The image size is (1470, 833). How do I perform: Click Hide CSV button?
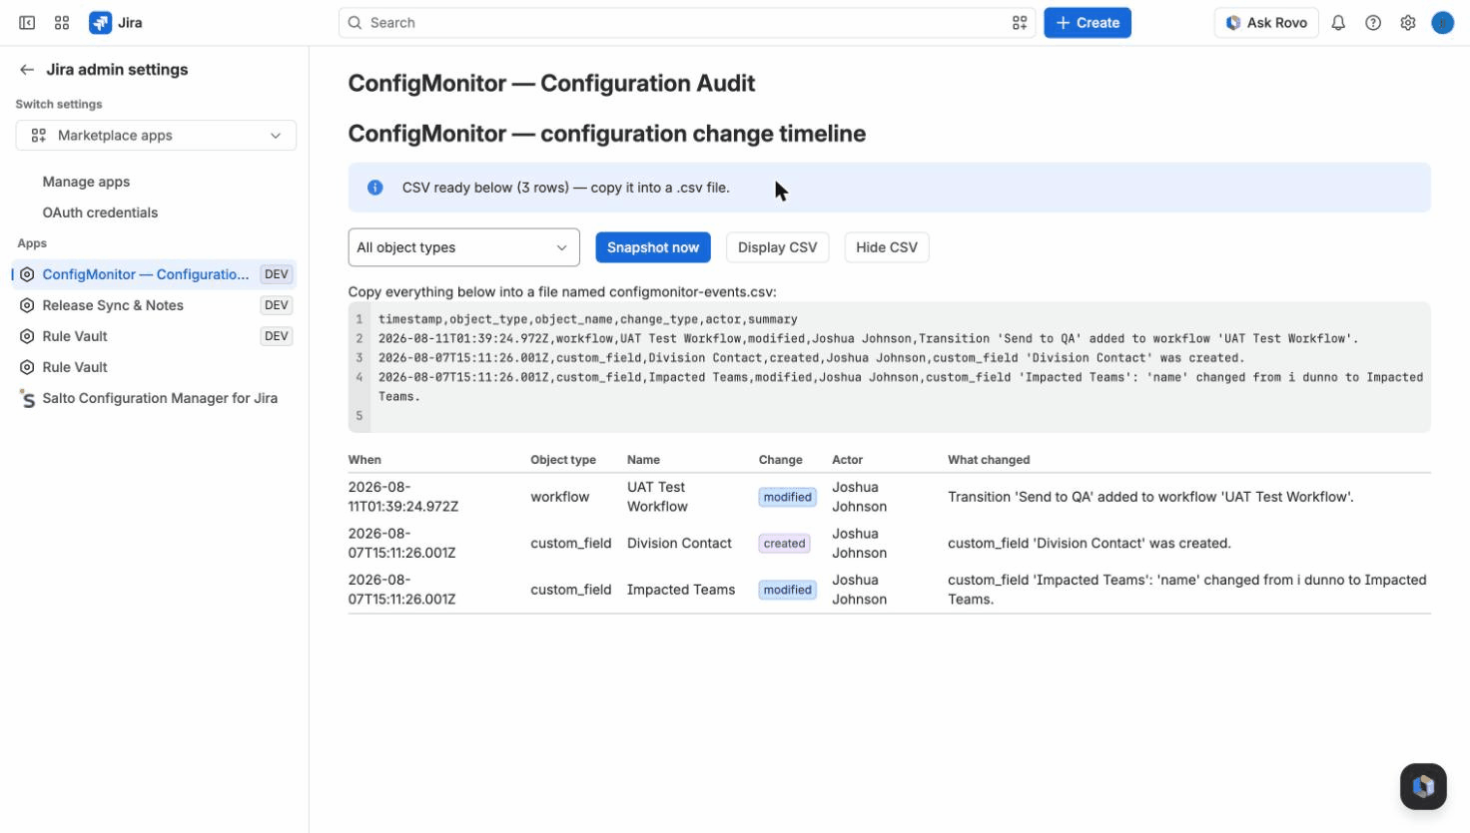click(x=887, y=247)
